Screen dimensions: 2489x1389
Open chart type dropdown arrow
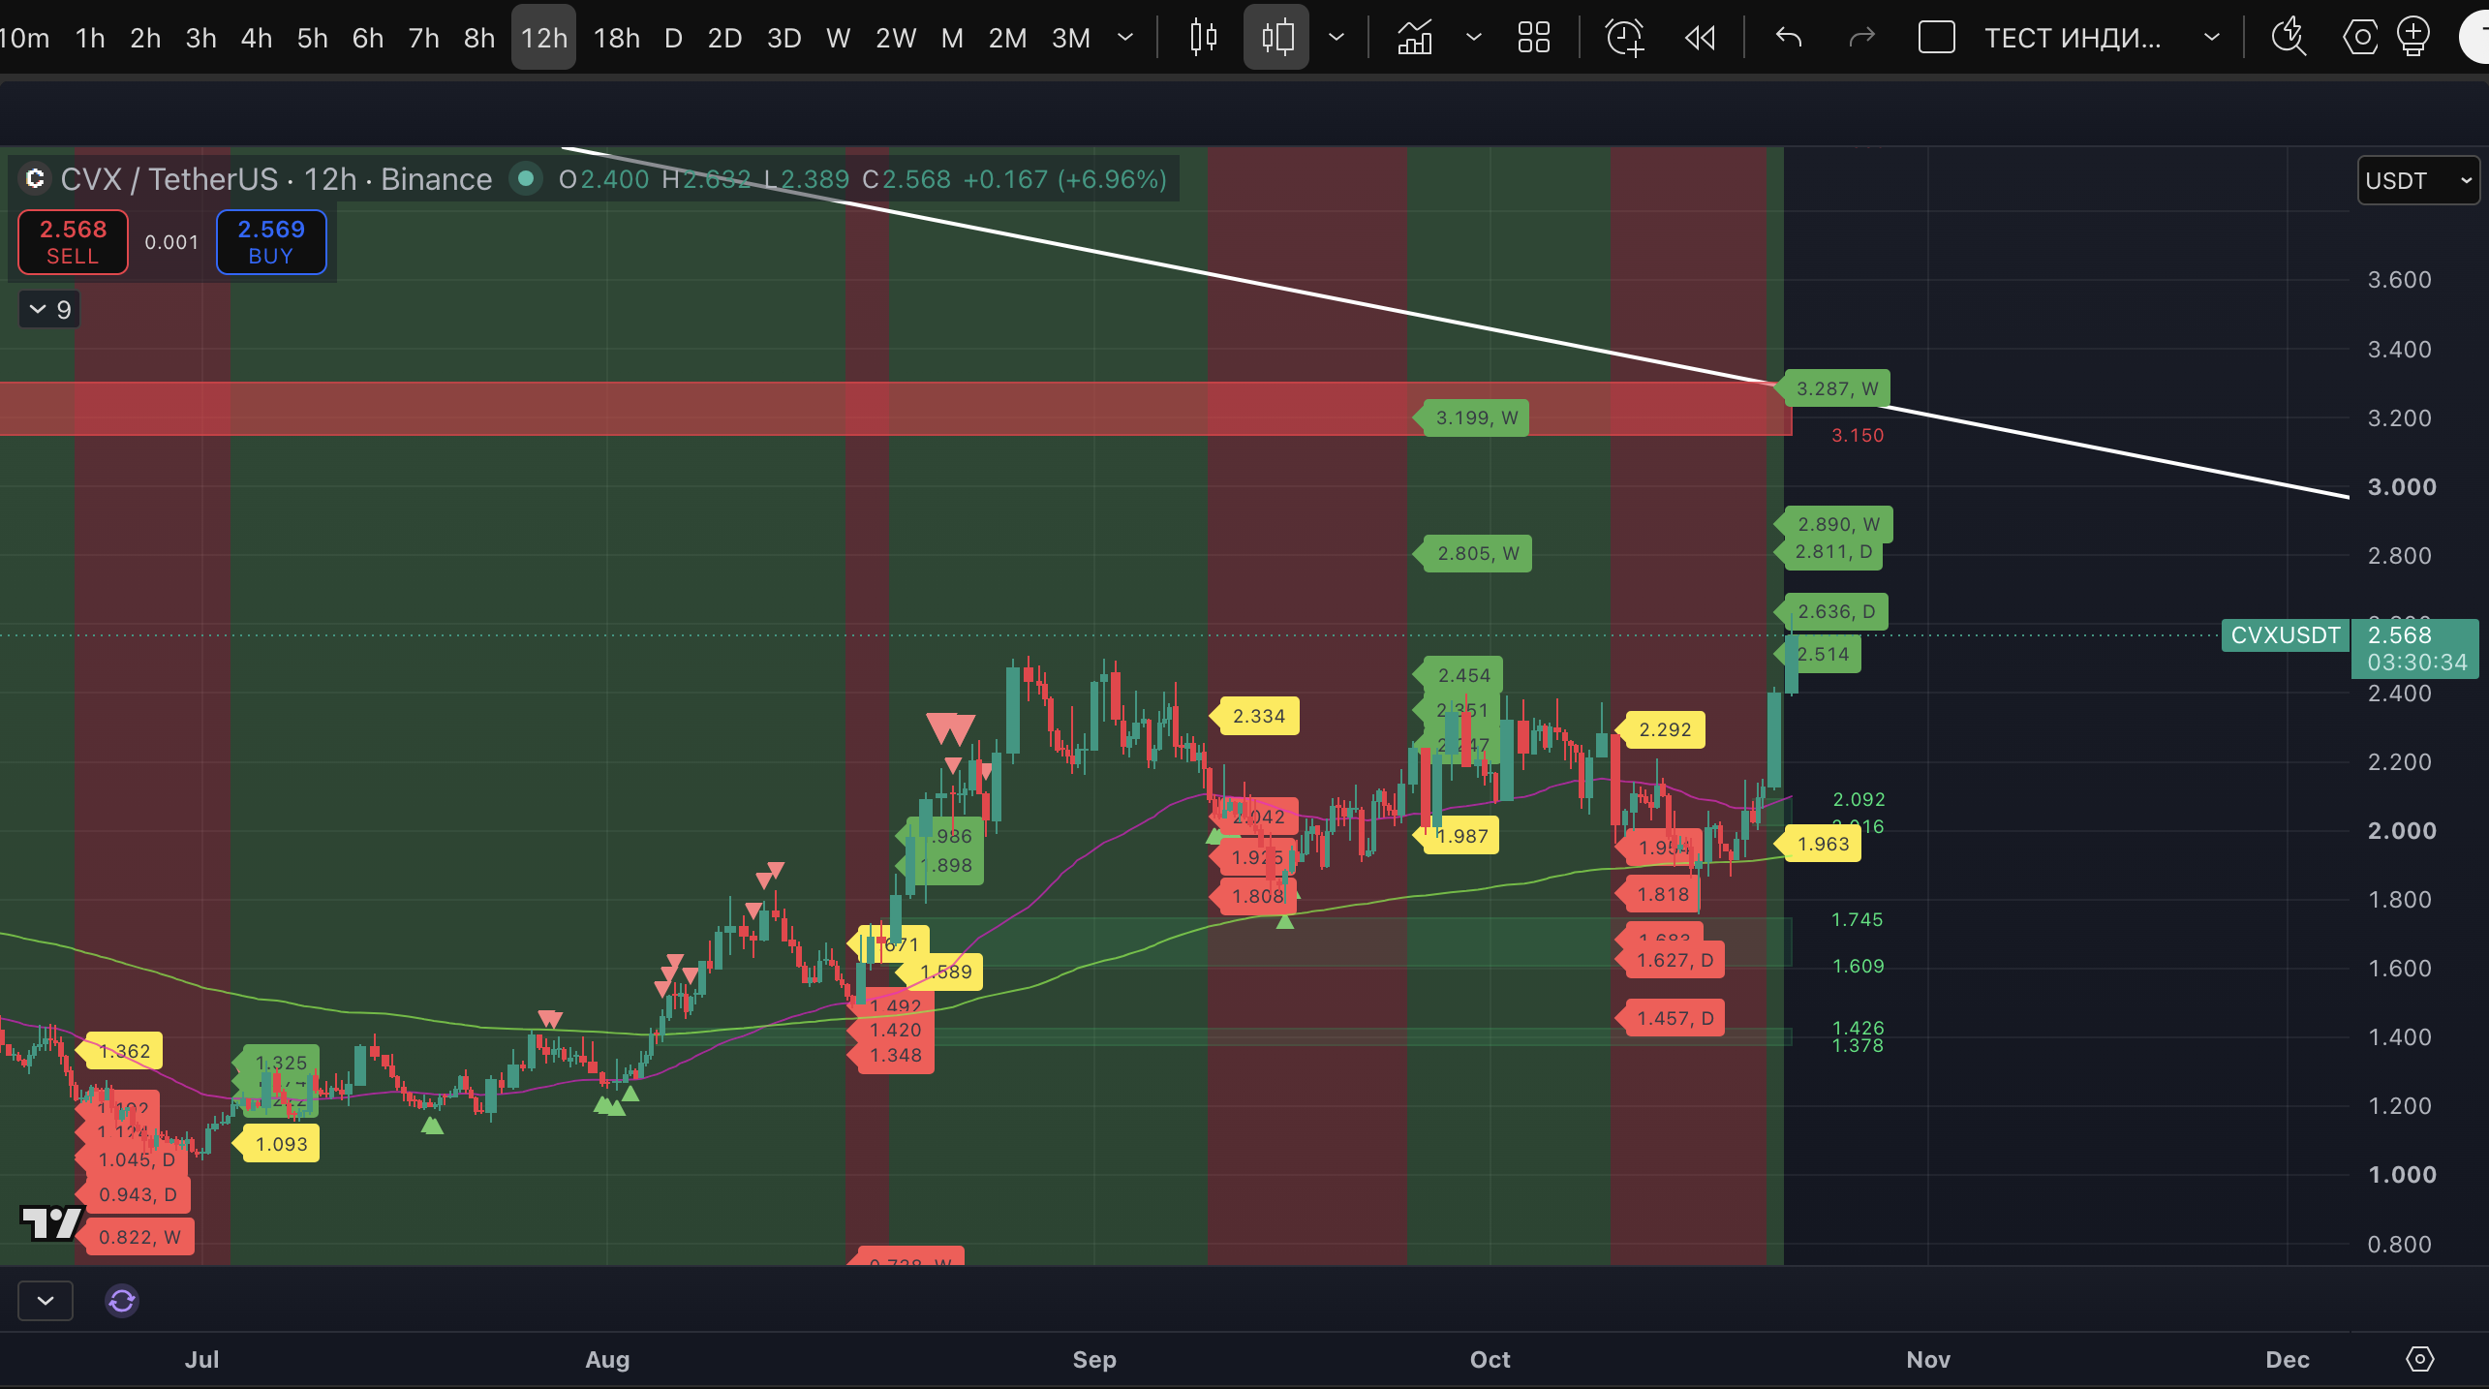pos(1337,38)
